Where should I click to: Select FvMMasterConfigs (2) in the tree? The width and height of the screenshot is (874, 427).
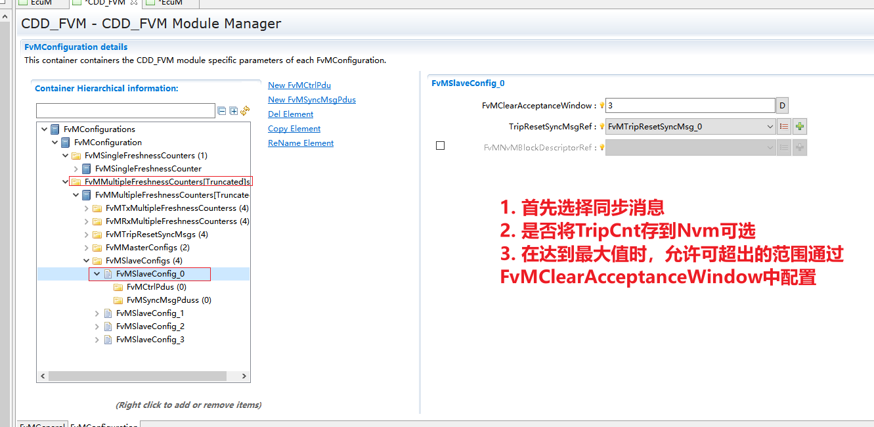pyautogui.click(x=147, y=248)
